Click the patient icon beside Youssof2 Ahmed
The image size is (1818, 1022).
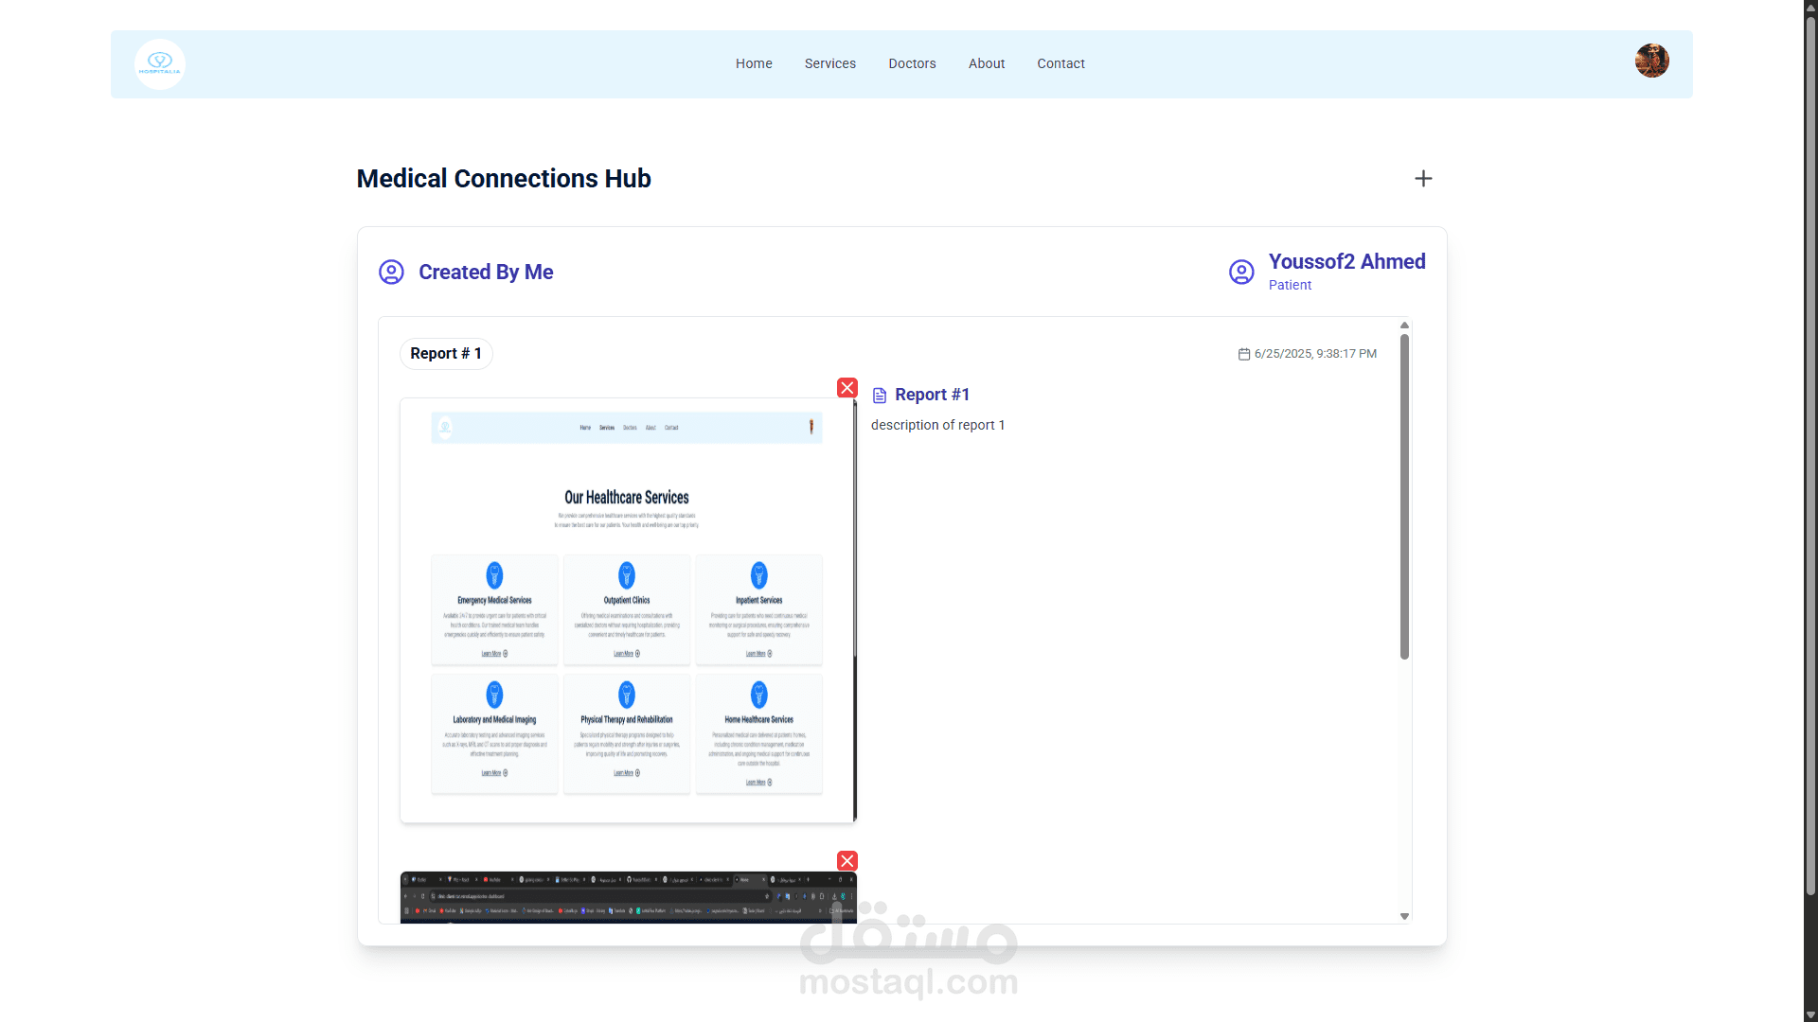tap(1241, 273)
